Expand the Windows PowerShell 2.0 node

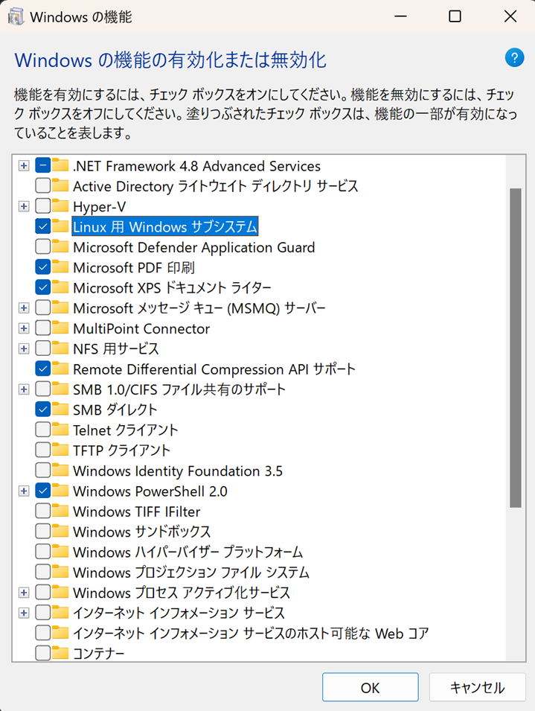24,491
